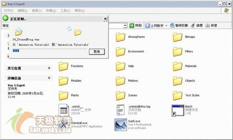Select the Batch shortcut icon
Screen dimensions: 233x140
coord(178,110)
